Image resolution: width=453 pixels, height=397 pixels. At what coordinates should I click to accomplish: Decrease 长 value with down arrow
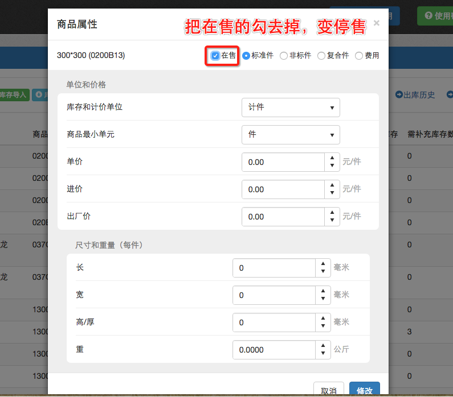click(x=323, y=271)
